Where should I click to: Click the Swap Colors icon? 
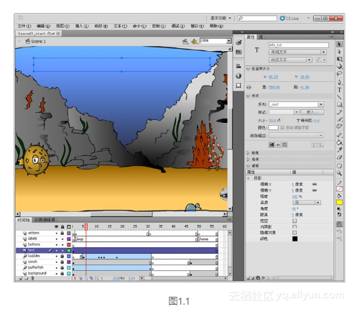pyautogui.click(x=339, y=214)
